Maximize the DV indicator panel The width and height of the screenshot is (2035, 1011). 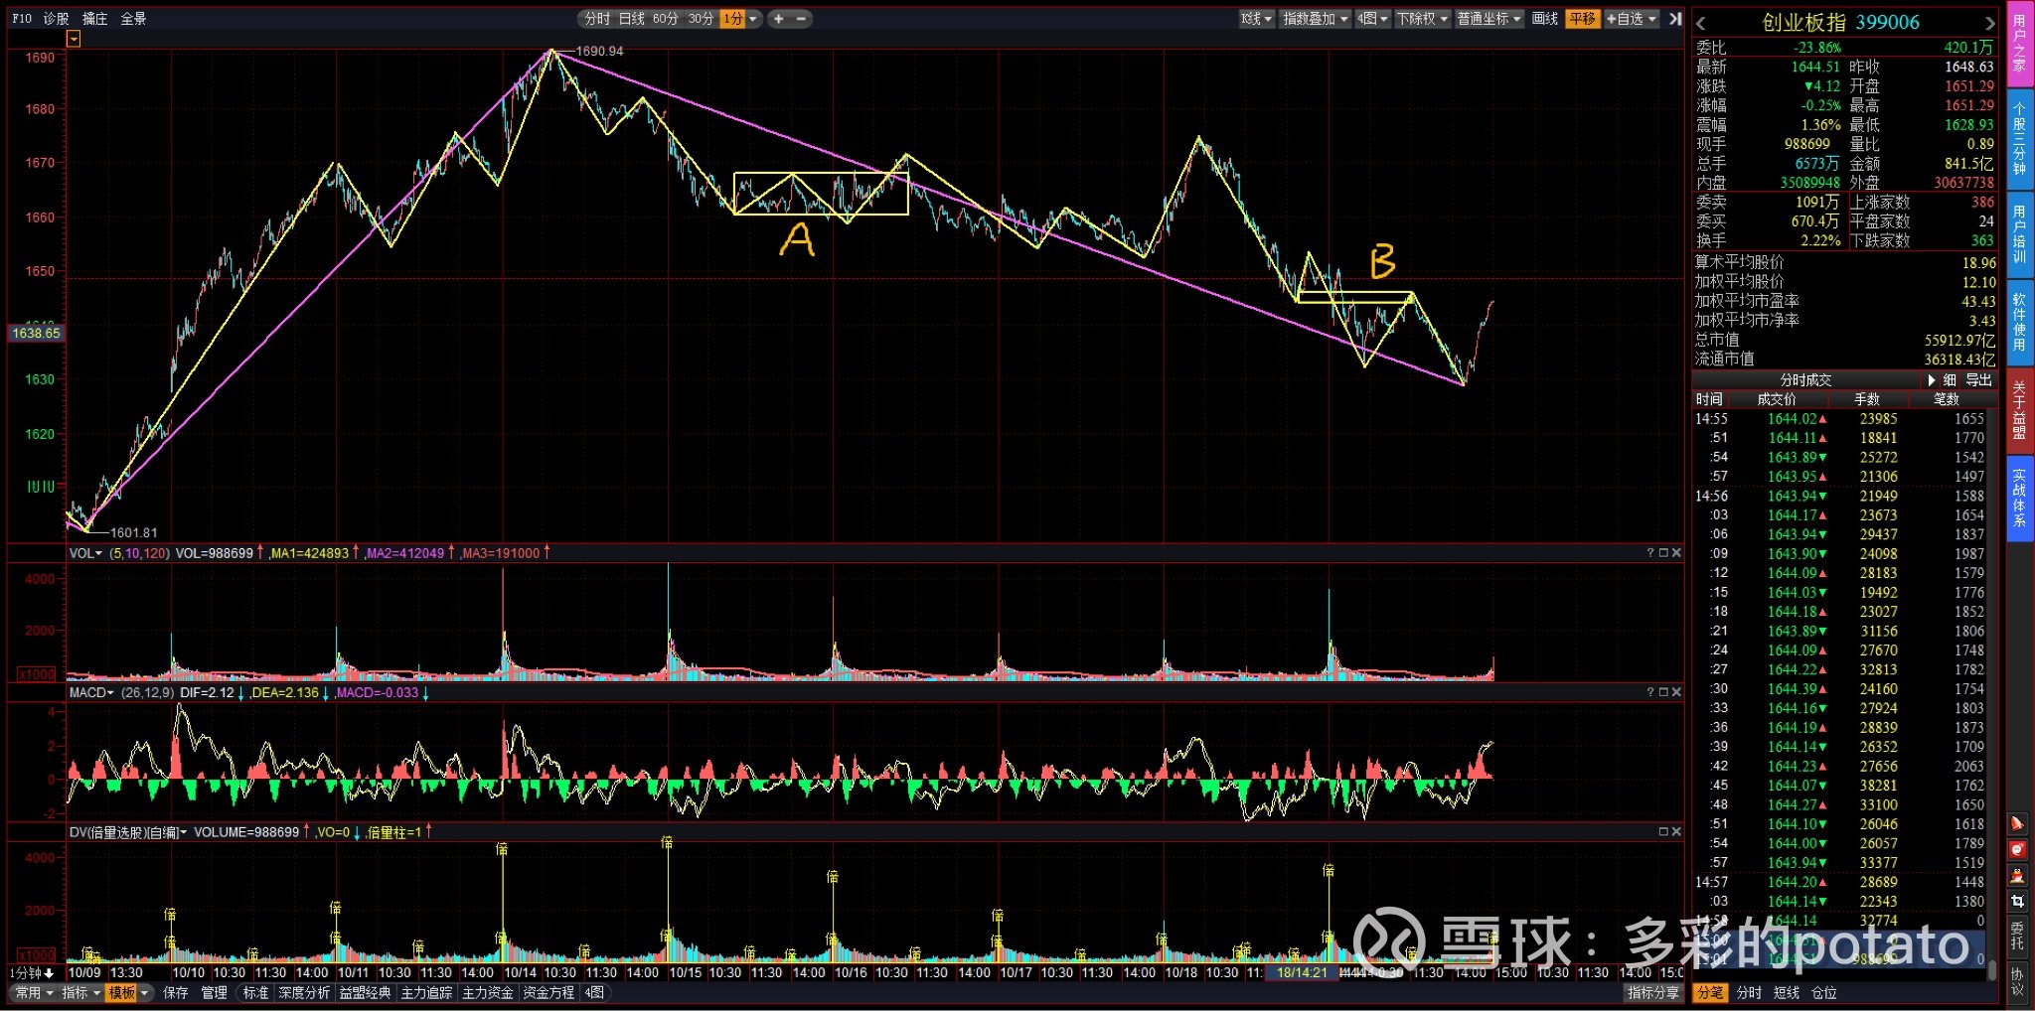pos(1663,832)
